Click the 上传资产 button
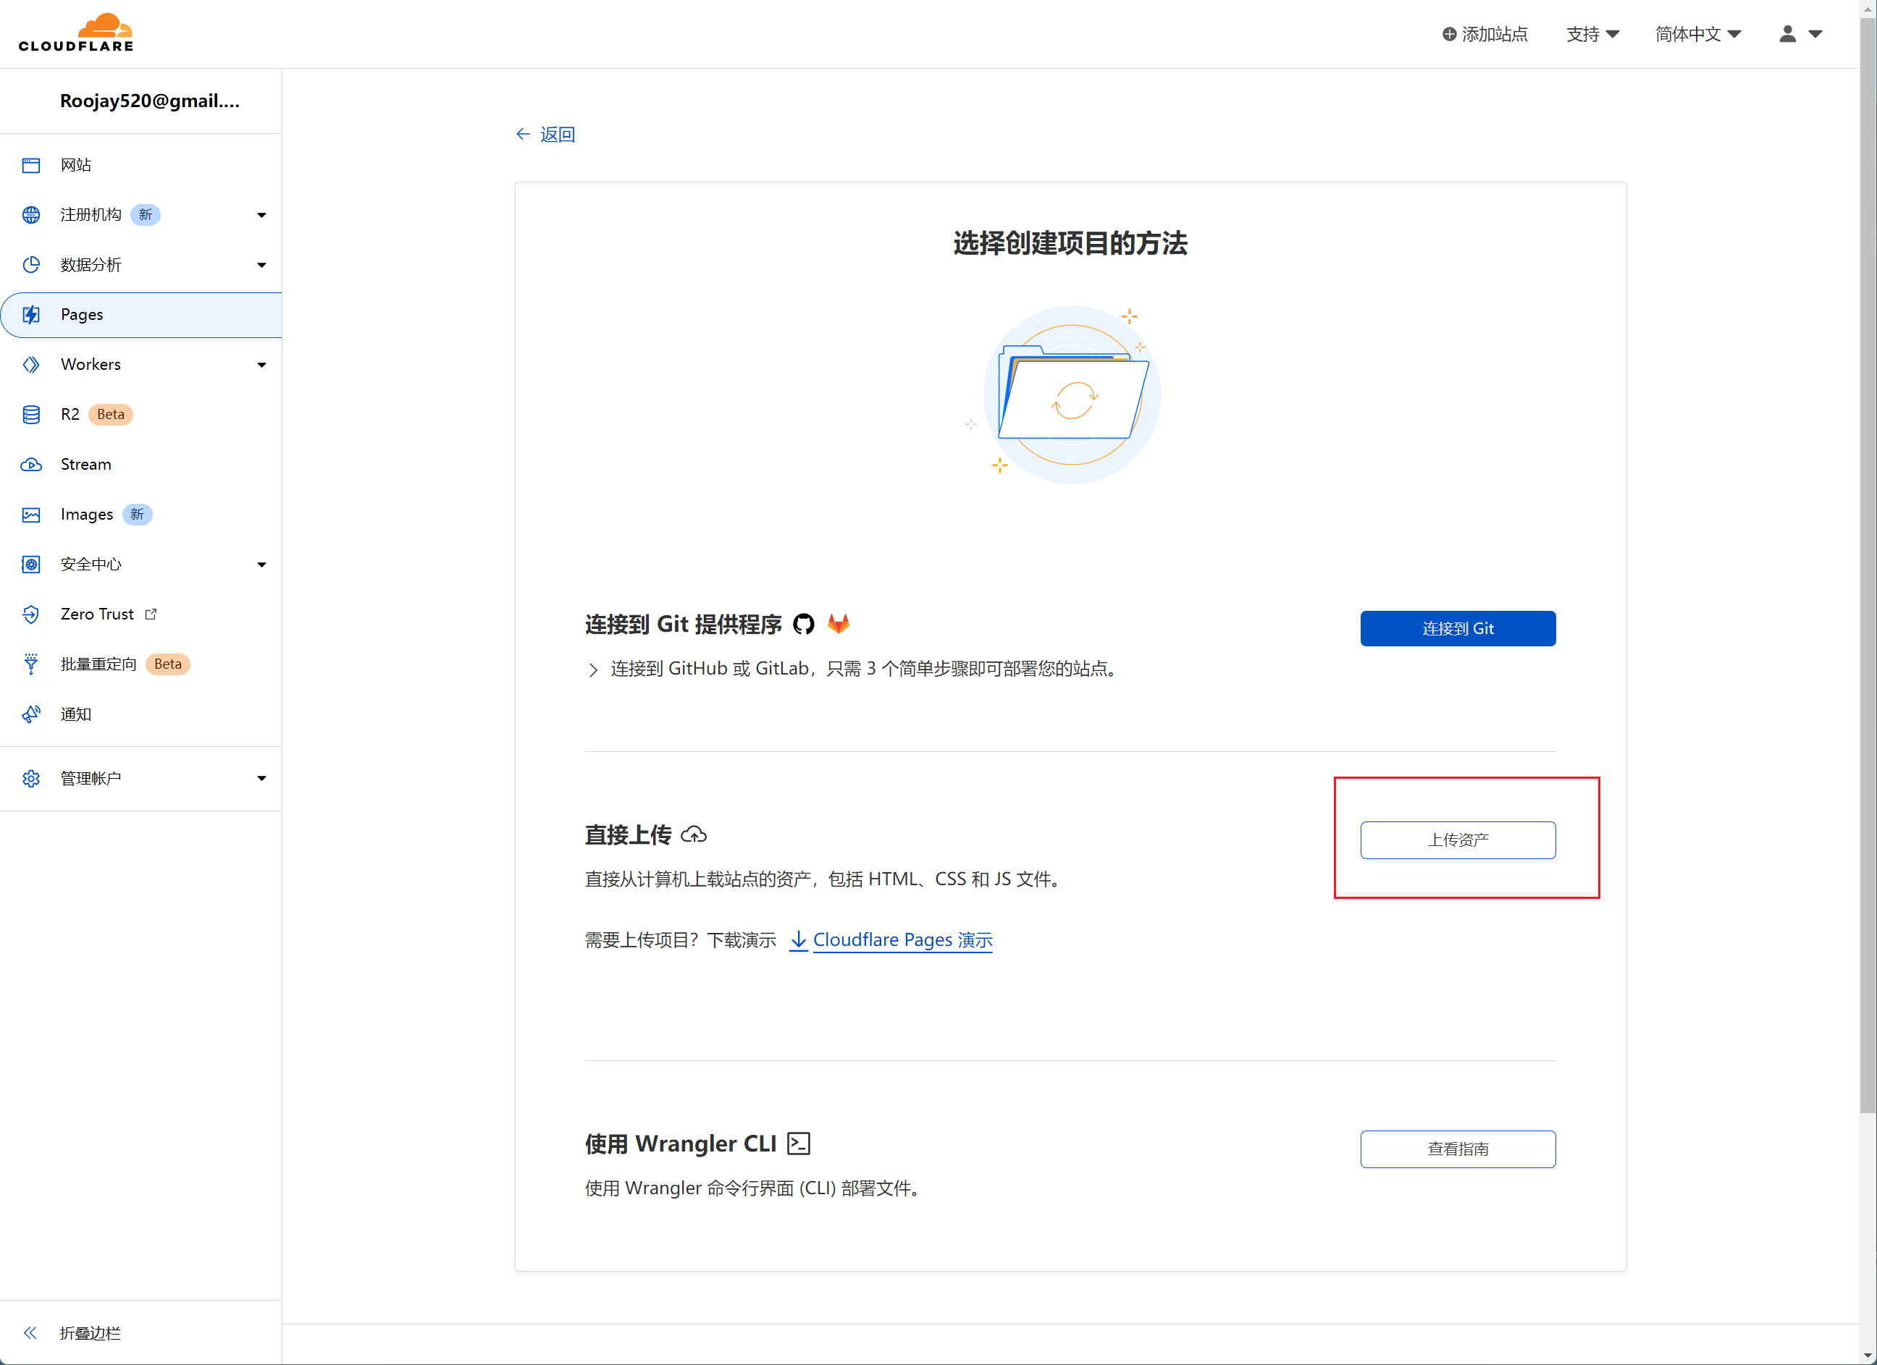This screenshot has width=1877, height=1365. 1458,840
